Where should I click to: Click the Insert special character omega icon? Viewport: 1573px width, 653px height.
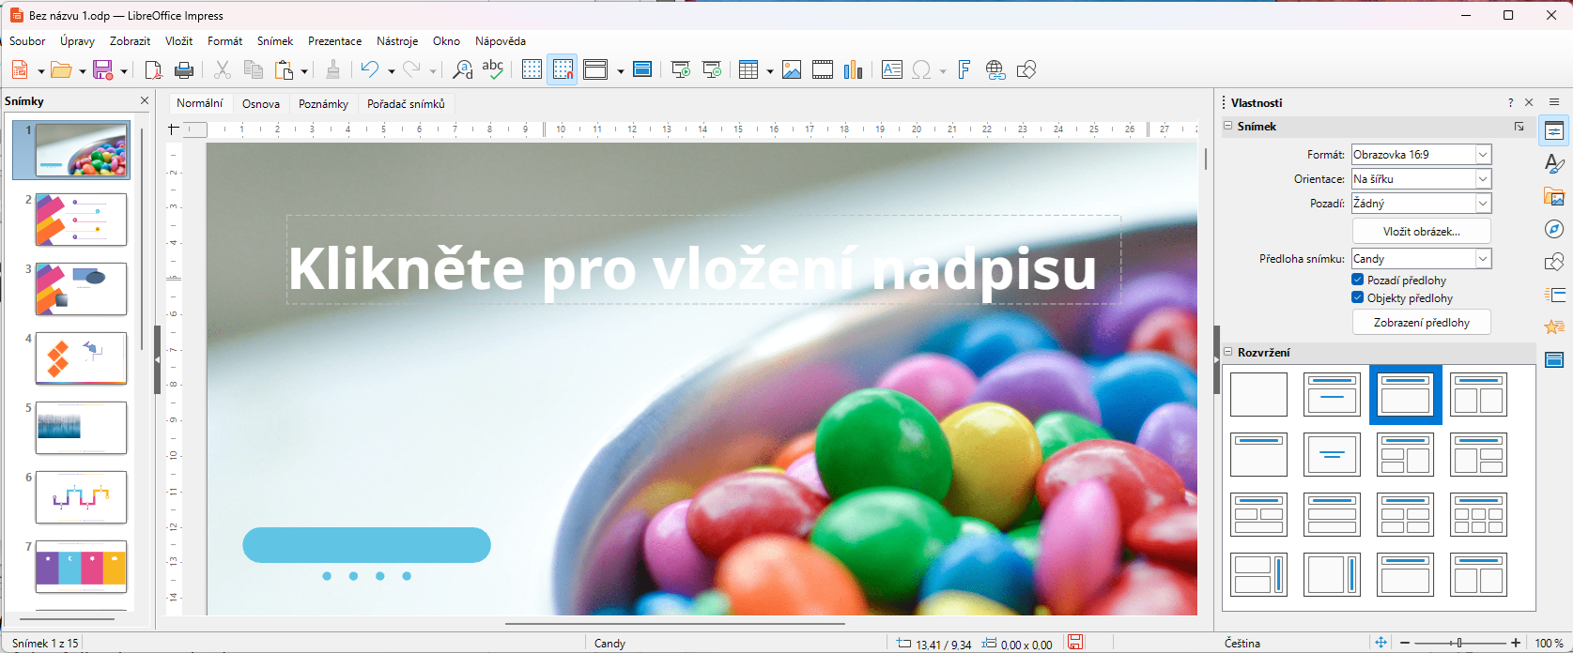(922, 69)
